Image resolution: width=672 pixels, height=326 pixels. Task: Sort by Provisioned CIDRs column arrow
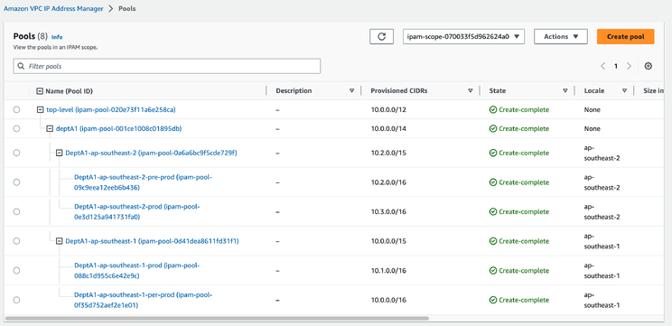point(471,91)
